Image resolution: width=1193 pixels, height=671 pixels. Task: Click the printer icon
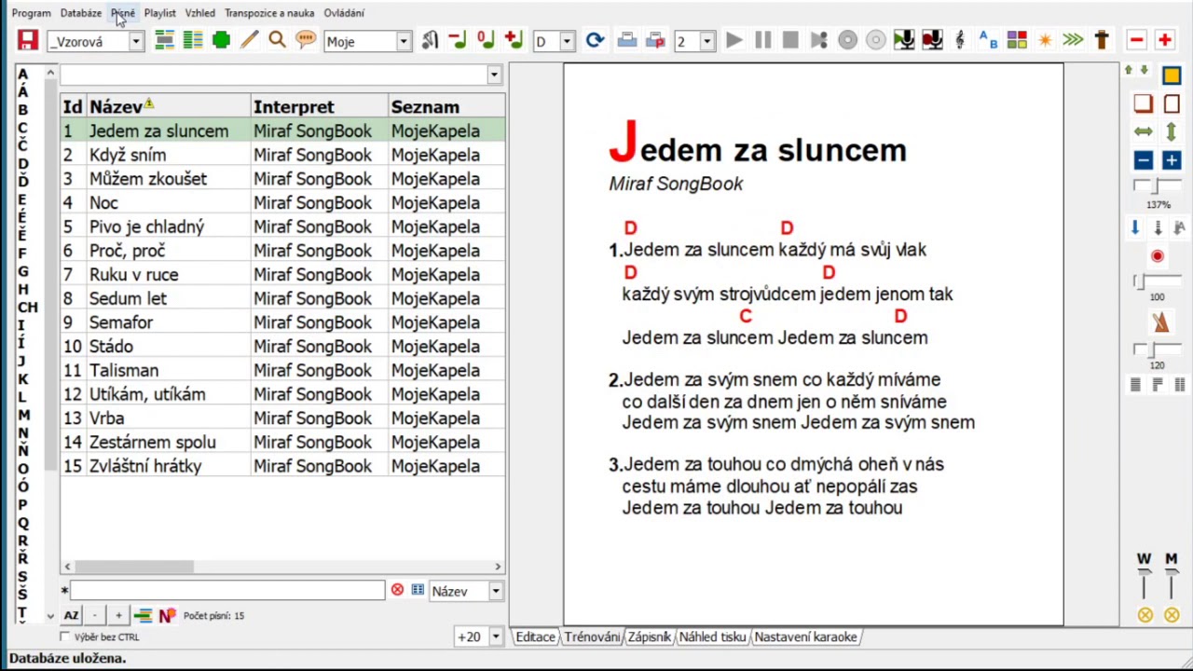pos(627,40)
